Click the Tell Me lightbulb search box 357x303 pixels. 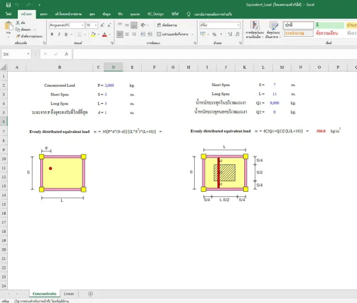pyautogui.click(x=210, y=15)
